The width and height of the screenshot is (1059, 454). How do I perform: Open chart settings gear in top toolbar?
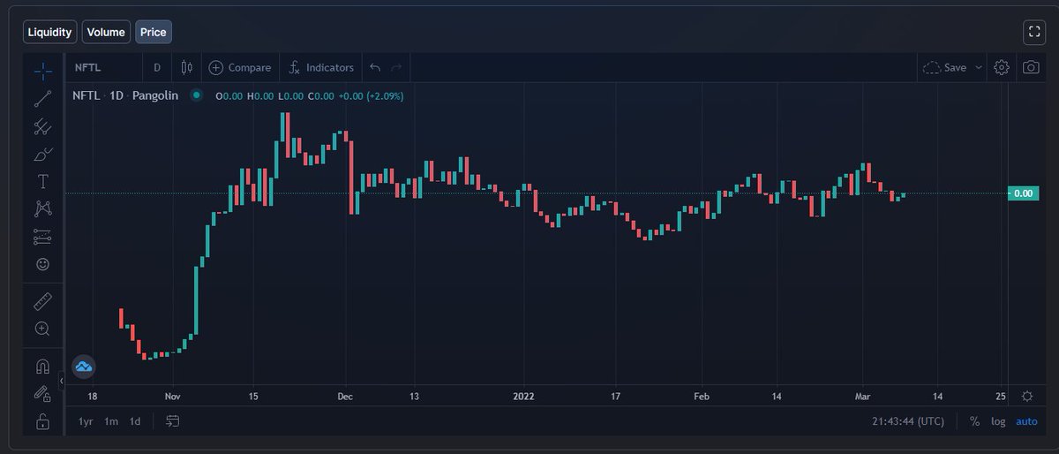[x=1002, y=67]
